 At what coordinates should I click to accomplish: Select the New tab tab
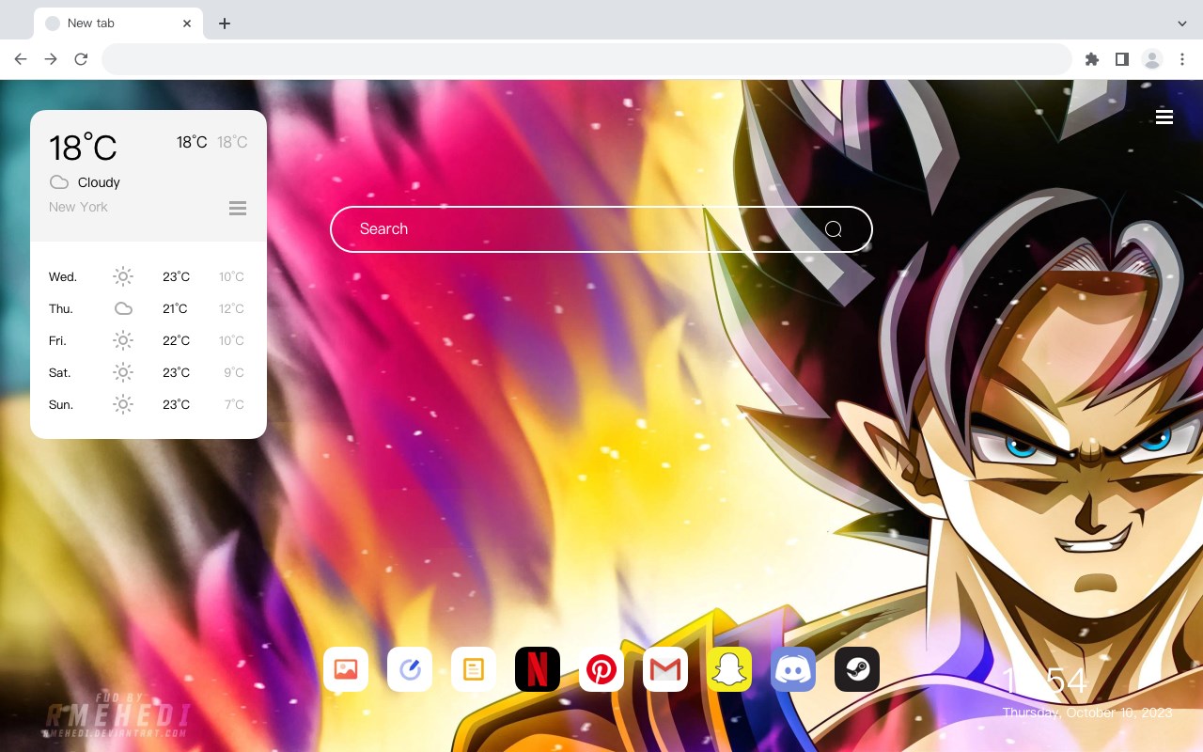pyautogui.click(x=118, y=23)
